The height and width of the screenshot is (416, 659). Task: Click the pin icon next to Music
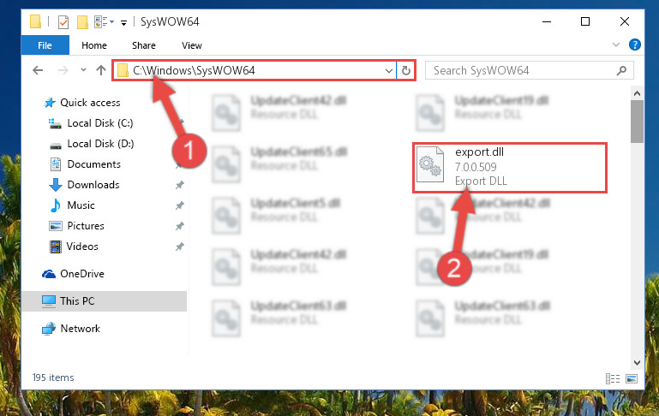click(179, 205)
